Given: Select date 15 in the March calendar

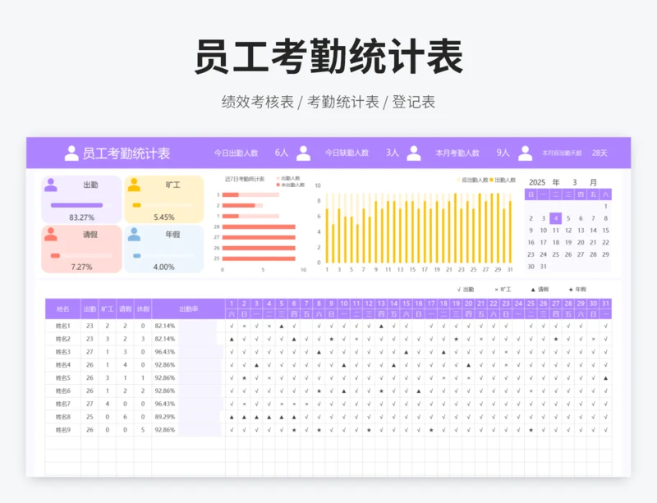Looking at the screenshot, I should point(605,231).
